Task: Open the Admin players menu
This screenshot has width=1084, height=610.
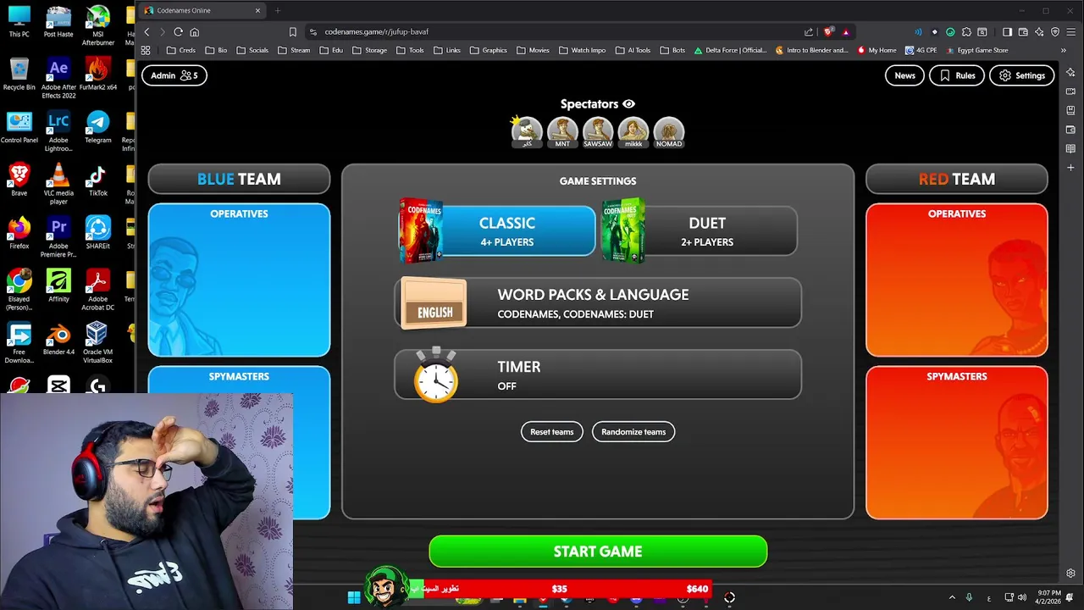Action: 174,75
